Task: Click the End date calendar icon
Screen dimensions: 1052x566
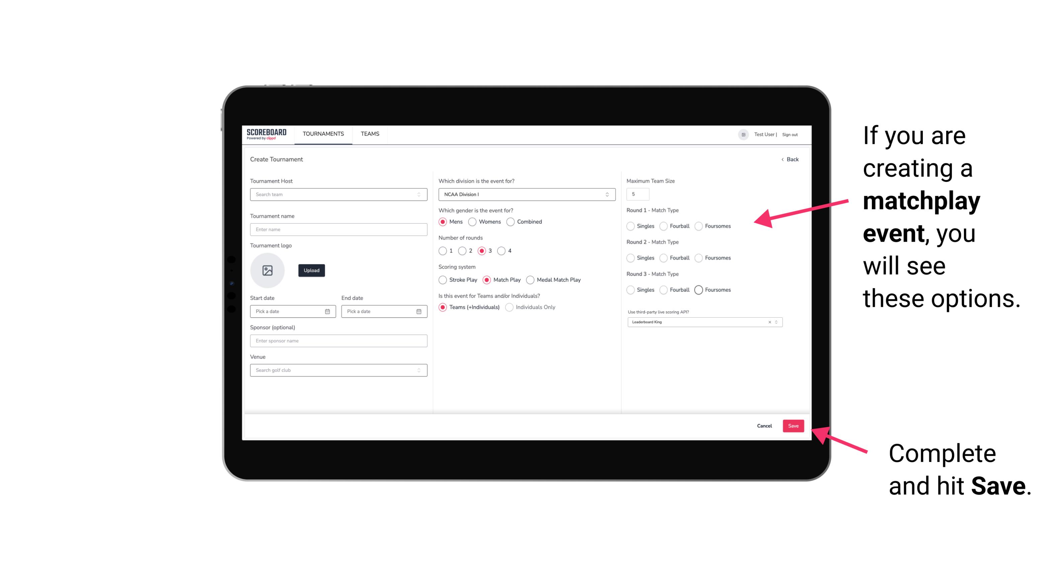Action: (x=418, y=311)
